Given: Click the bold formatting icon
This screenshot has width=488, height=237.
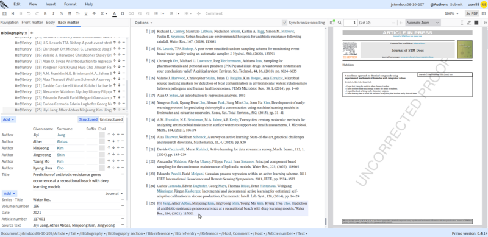Looking at the screenshot, I should 45,13.
